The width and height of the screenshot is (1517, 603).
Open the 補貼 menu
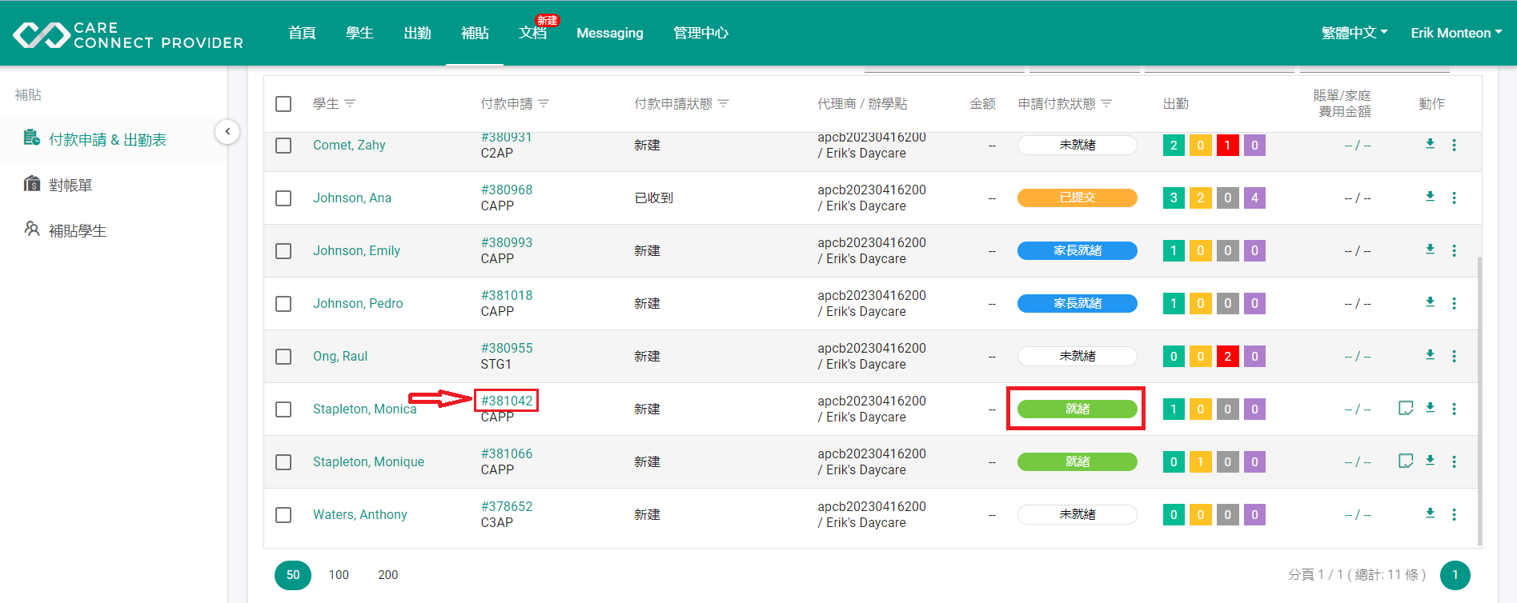pyautogui.click(x=475, y=33)
